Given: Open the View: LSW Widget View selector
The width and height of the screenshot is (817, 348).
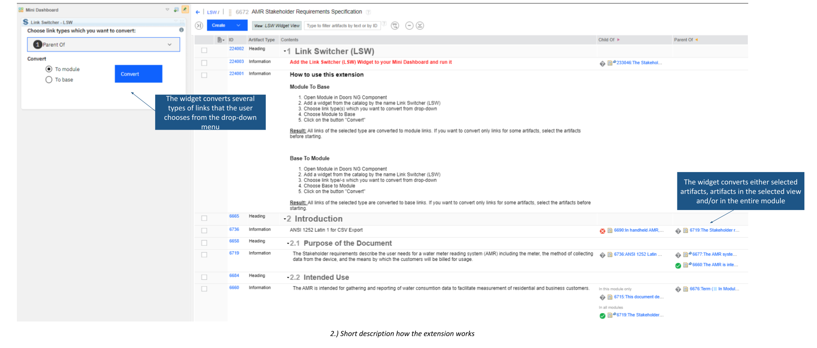Looking at the screenshot, I should 277,26.
